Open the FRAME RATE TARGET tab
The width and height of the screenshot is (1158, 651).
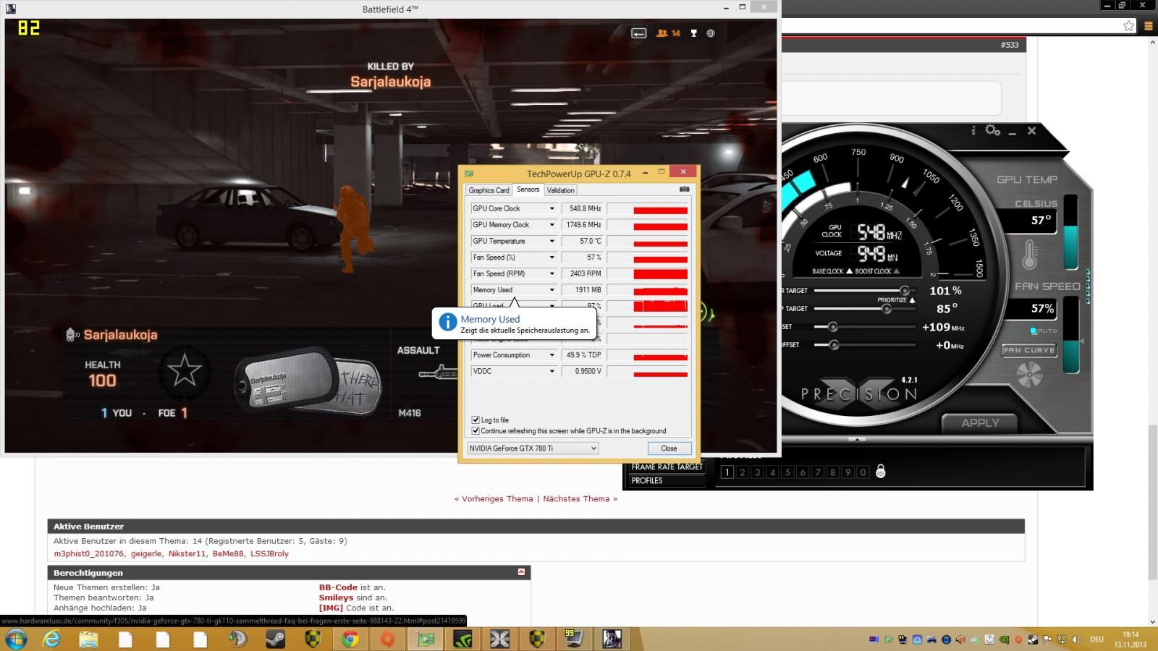667,467
